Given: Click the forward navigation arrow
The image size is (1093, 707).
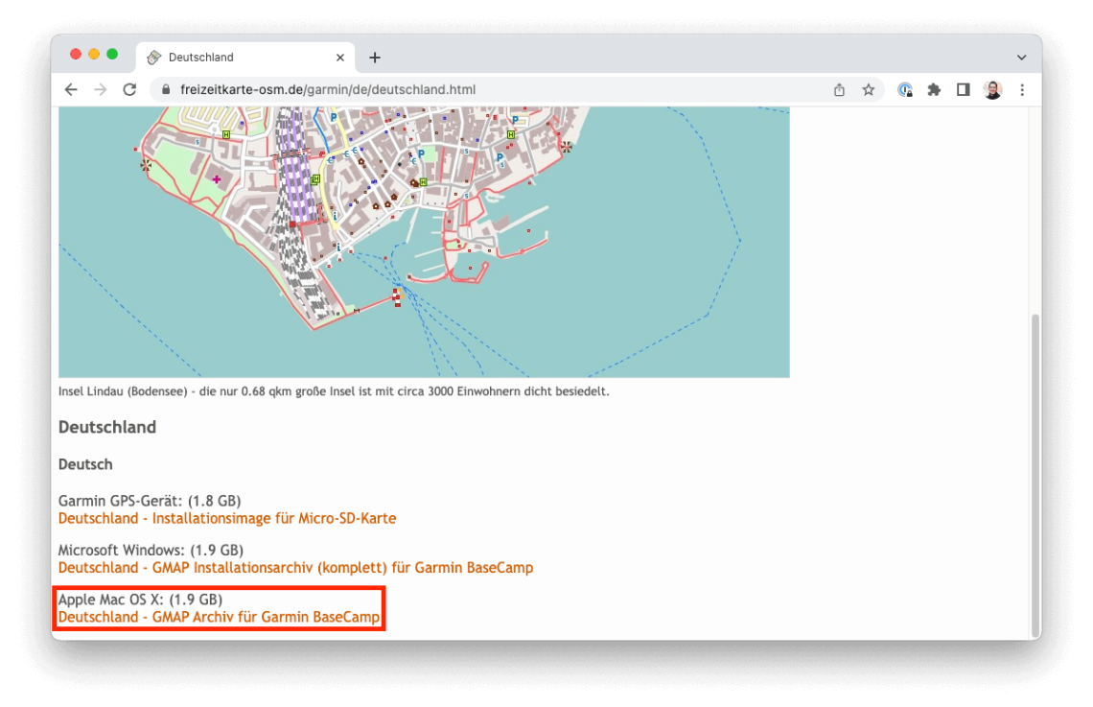Looking at the screenshot, I should point(100,89).
